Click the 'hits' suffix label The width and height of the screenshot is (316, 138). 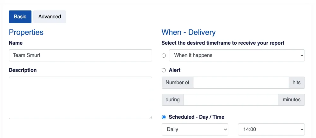click(x=297, y=83)
